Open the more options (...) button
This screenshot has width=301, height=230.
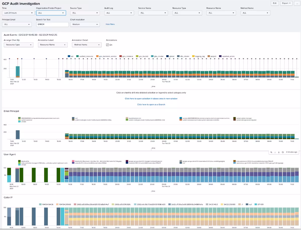tap(297, 3)
